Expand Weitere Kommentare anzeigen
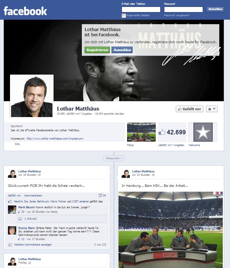This screenshot has width=230, height=268. (x=33, y=245)
